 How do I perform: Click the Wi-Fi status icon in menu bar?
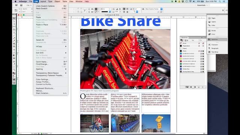190,1
